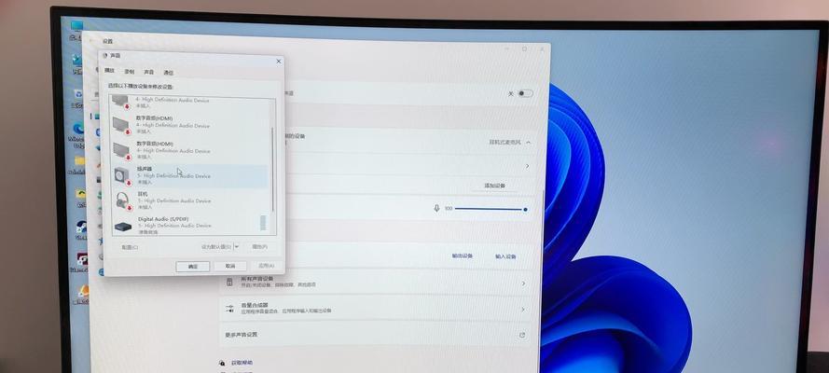The image size is (829, 373).
Task: Click Output device (输出设备) button
Action: 463,256
